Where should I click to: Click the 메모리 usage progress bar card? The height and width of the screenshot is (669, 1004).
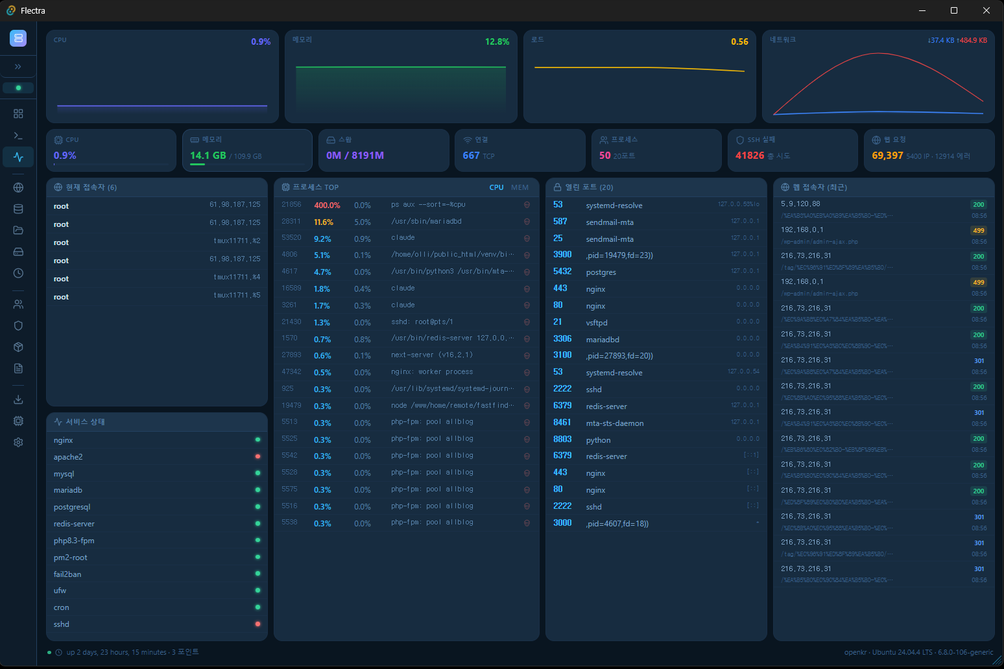(x=247, y=150)
